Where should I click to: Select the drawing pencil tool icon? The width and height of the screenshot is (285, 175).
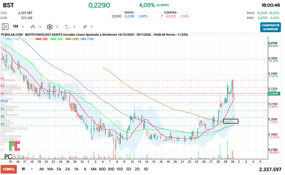(x=84, y=26)
